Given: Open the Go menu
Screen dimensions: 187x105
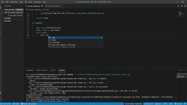Looking at the screenshot, I should point(26,2).
